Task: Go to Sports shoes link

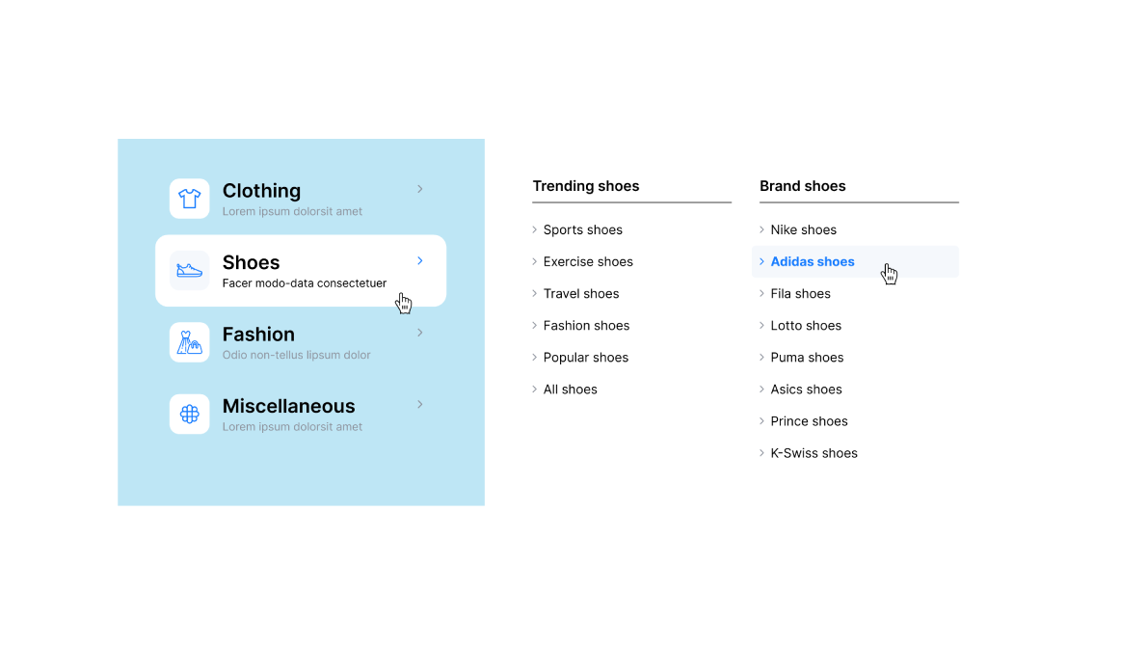Action: [582, 229]
